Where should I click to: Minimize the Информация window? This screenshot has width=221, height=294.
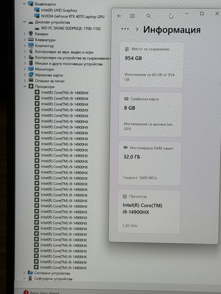click(x=187, y=14)
